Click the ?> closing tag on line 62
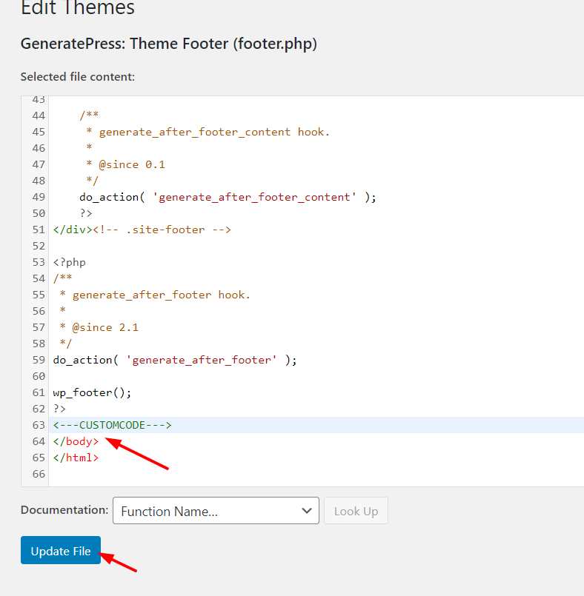This screenshot has width=584, height=596. click(59, 409)
